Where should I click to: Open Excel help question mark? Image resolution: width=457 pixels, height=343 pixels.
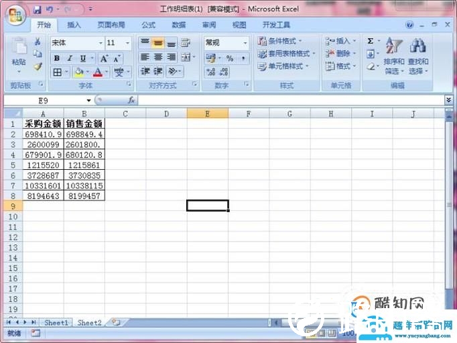(x=409, y=25)
